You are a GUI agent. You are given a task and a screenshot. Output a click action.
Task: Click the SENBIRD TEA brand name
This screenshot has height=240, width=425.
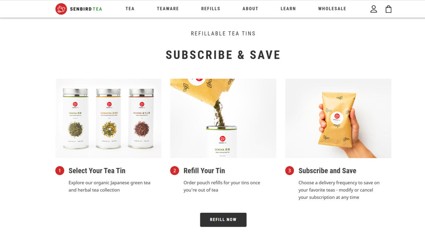point(86,9)
